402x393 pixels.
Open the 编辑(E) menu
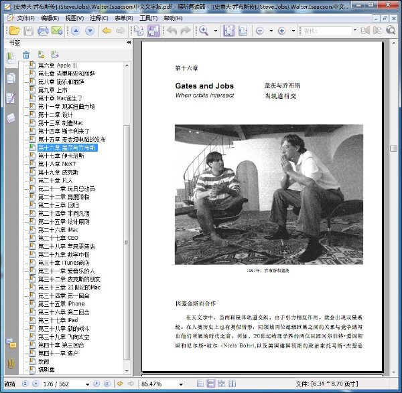coord(50,18)
